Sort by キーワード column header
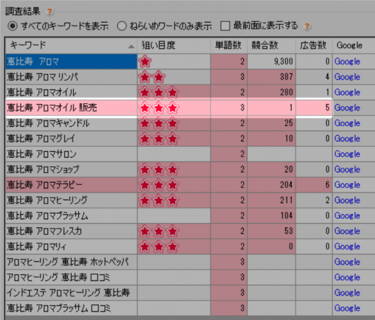The image size is (375, 320). (x=70, y=46)
